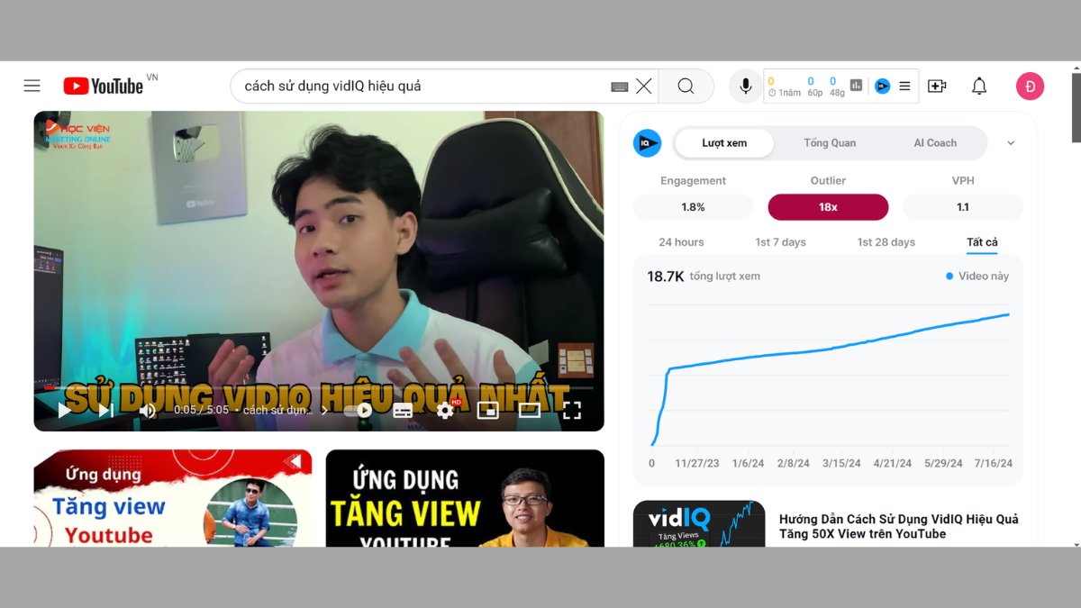This screenshot has height=608, width=1081.
Task: Select the Tất cả range
Action: [982, 242]
